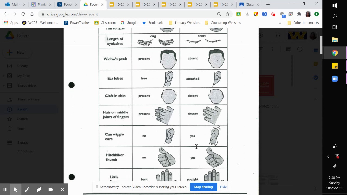Select the Screencastify mouse pointer tool

pyautogui.click(x=15, y=190)
